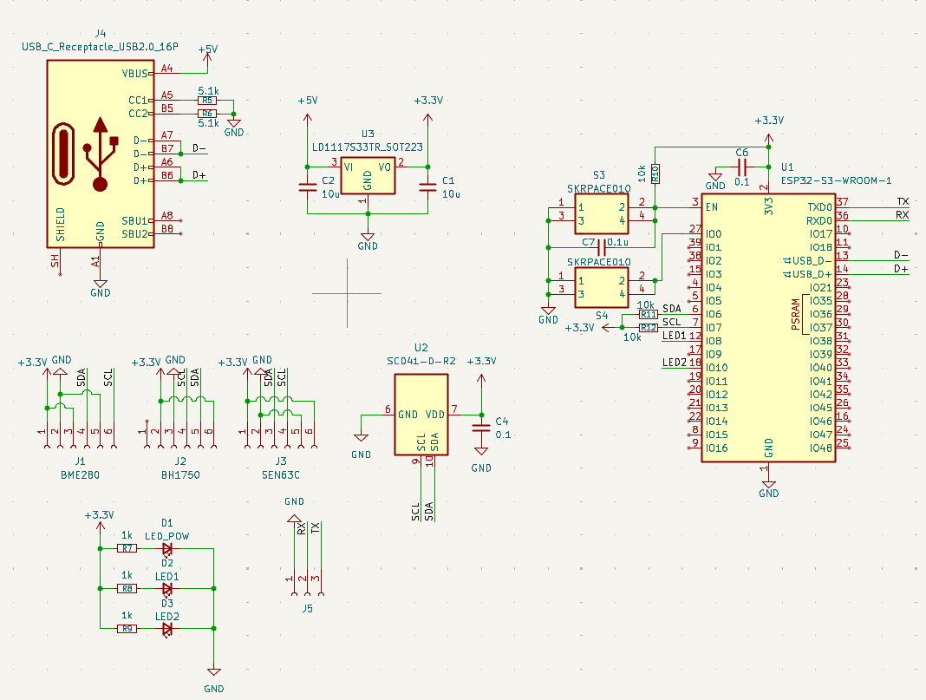926x700 pixels.
Task: Click the J4 reference designator
Action: pos(101,34)
